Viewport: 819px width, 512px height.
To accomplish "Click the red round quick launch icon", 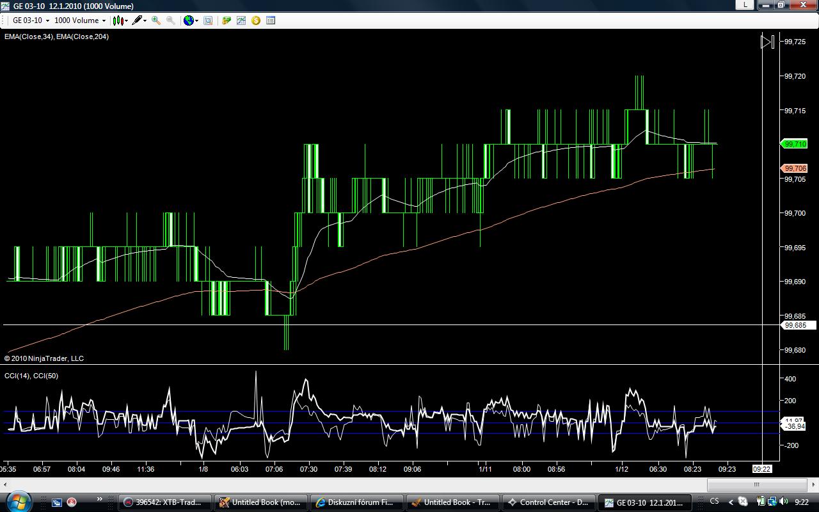I will click(72, 502).
